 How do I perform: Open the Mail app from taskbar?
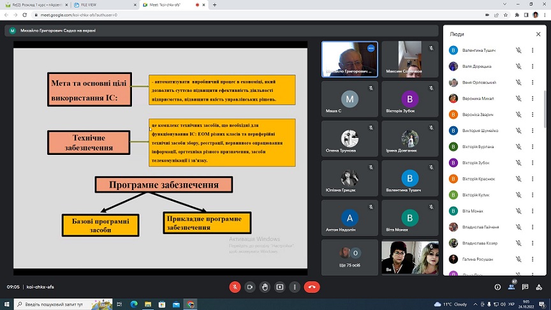pyautogui.click(x=176, y=304)
